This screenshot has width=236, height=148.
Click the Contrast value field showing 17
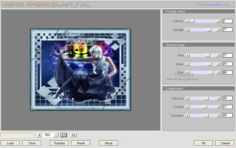point(228,107)
